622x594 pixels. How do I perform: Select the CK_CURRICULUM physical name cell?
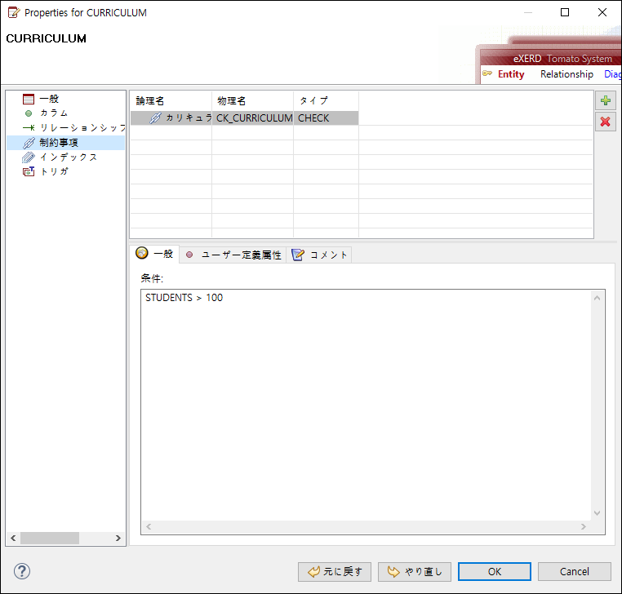pyautogui.click(x=253, y=118)
